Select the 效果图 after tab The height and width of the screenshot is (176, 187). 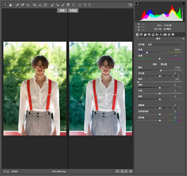(73, 10)
